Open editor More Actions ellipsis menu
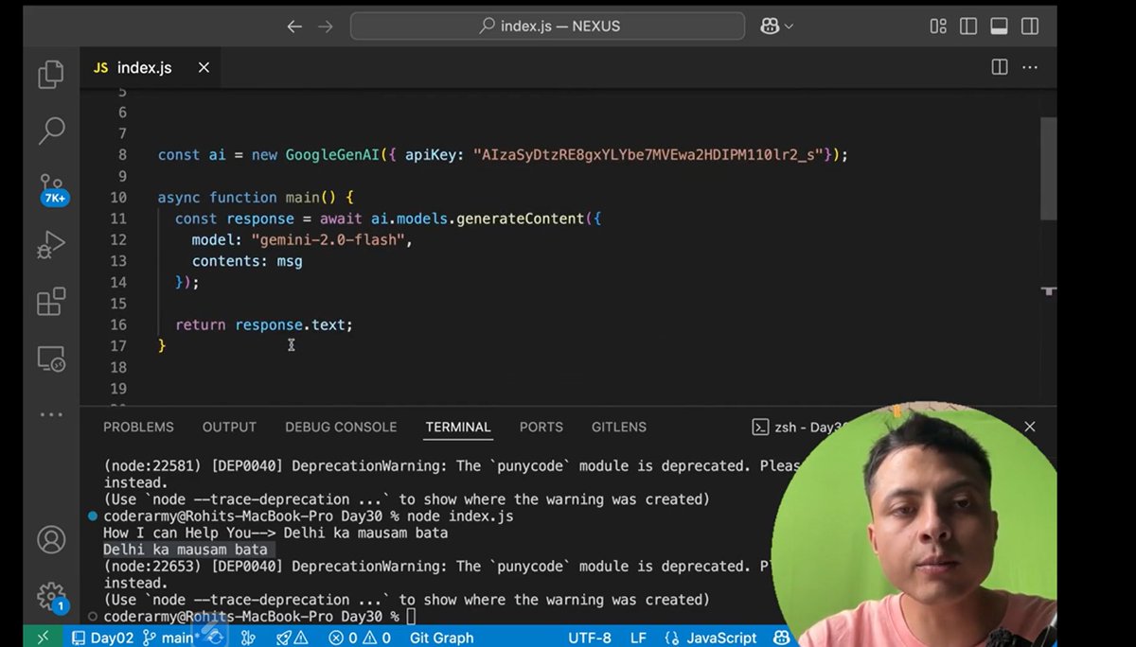Screen dimensions: 1136x647 pos(1031,67)
